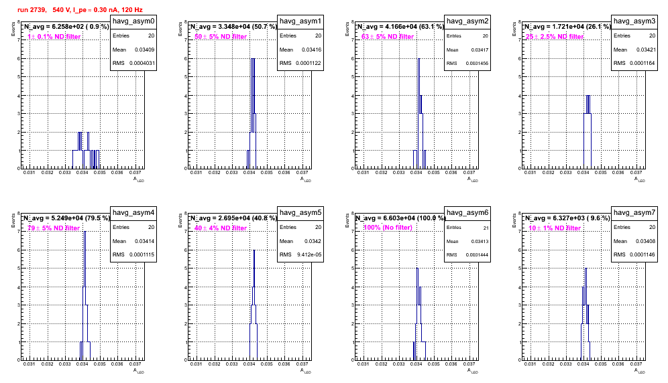Click RMS value 0.0001444 in havg_asym6
Screen dimensions: 668x383
pyautogui.click(x=477, y=254)
